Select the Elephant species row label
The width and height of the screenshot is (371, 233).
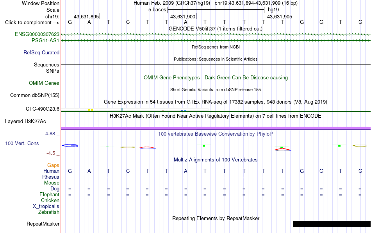pyautogui.click(x=50, y=194)
